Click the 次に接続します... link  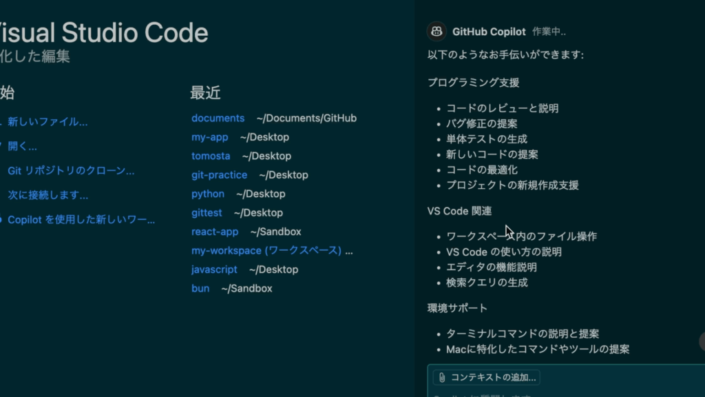click(48, 195)
